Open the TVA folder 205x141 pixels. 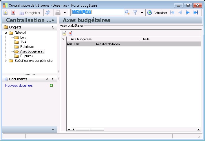coord(23,42)
